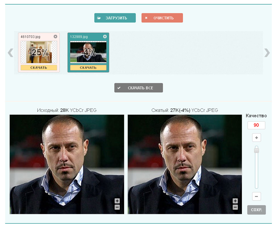The height and width of the screenshot is (228, 277).
Task: Remove 4610703.jpg with its close icon
Action: point(55,37)
